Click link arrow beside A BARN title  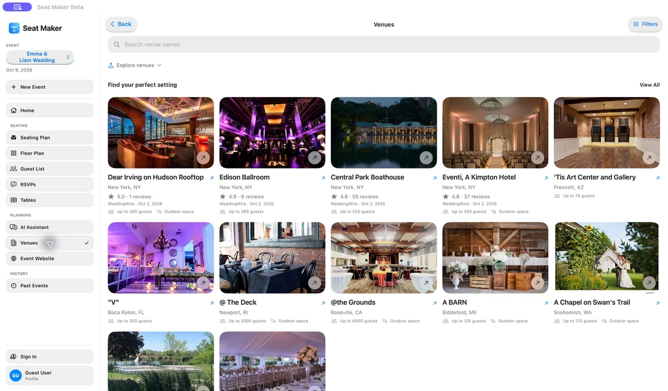(x=546, y=303)
